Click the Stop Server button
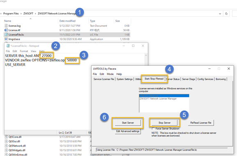This screenshot has height=156, width=237. point(164,123)
